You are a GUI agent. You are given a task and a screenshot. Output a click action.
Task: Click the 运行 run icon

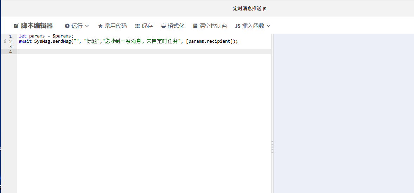coord(67,26)
